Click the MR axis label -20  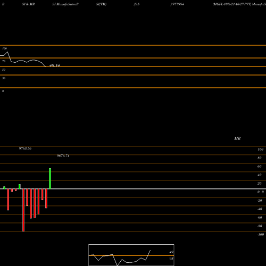coord(260,201)
